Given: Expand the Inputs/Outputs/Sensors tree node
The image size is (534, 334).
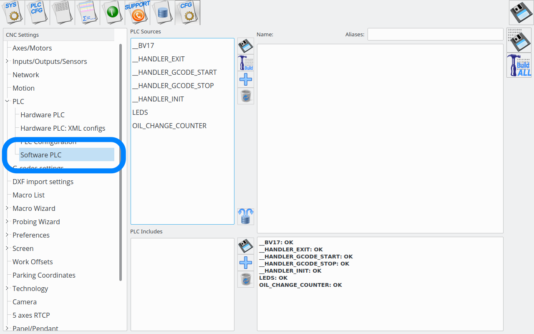Looking at the screenshot, I should pos(7,61).
